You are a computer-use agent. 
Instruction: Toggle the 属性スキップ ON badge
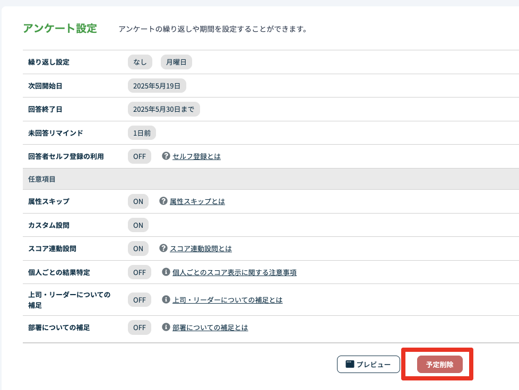coord(138,201)
